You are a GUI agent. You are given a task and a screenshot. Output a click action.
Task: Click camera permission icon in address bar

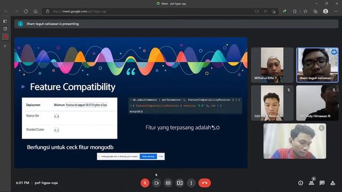pos(256,11)
